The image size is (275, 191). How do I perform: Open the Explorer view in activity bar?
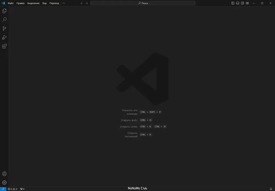coord(4,11)
